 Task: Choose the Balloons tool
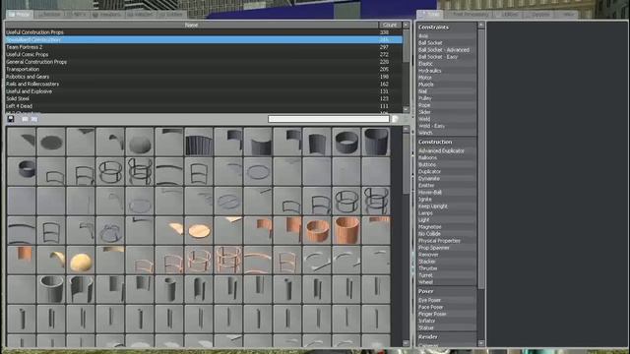[x=446, y=157]
